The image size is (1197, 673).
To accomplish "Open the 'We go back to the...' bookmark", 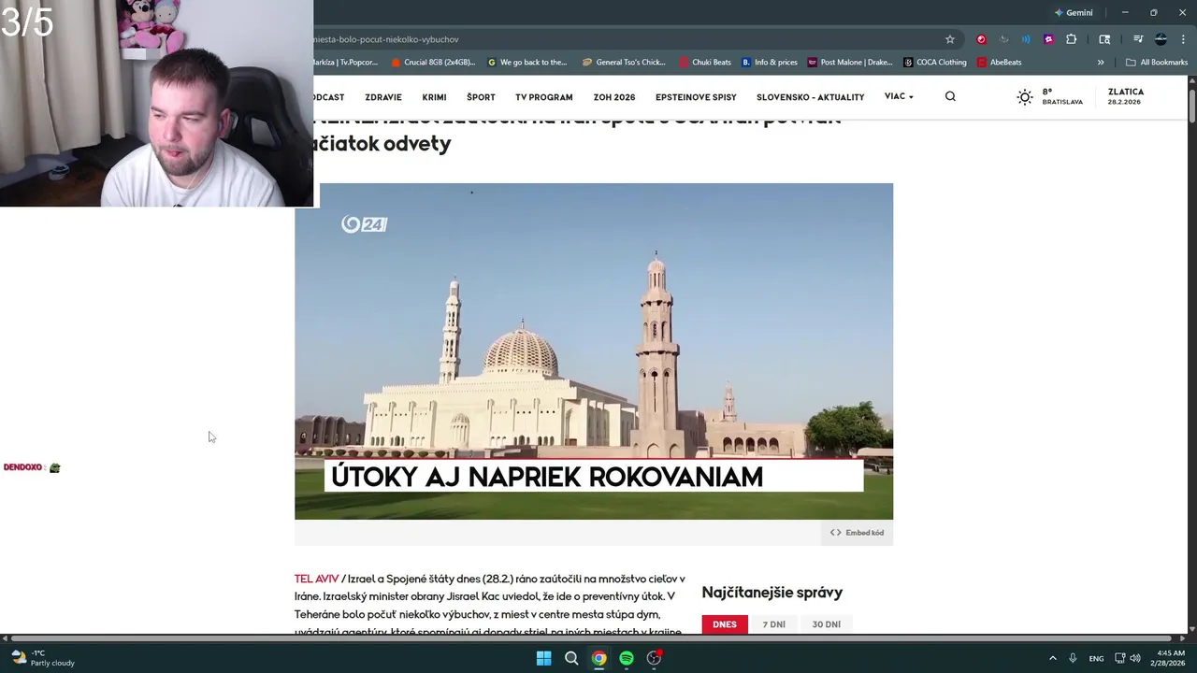I will tap(527, 63).
